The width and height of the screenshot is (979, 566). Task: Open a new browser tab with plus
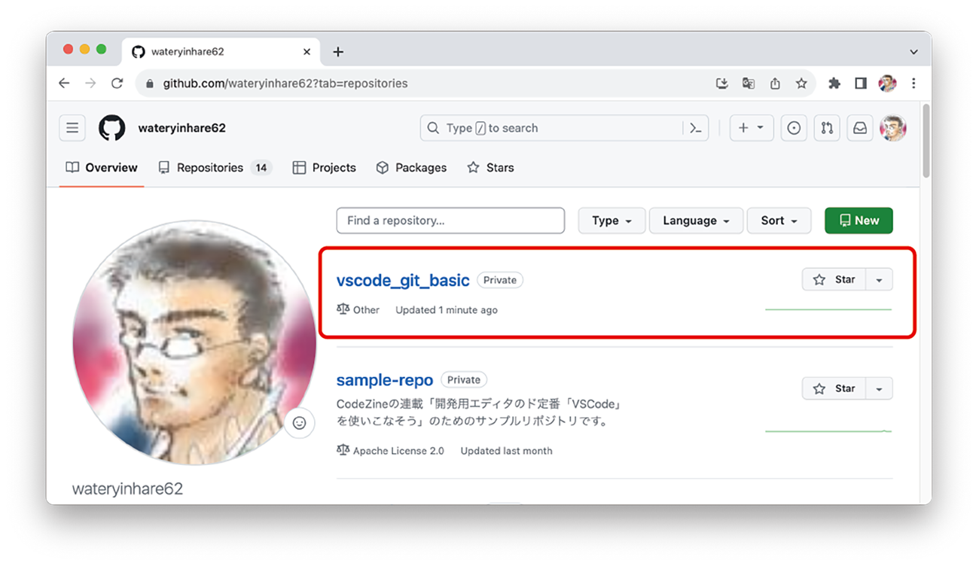(x=338, y=52)
